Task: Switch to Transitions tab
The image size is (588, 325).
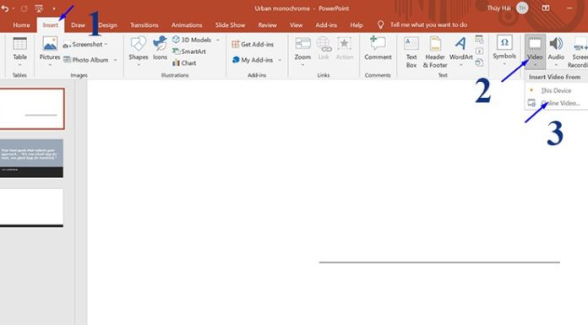Action: pyautogui.click(x=144, y=25)
